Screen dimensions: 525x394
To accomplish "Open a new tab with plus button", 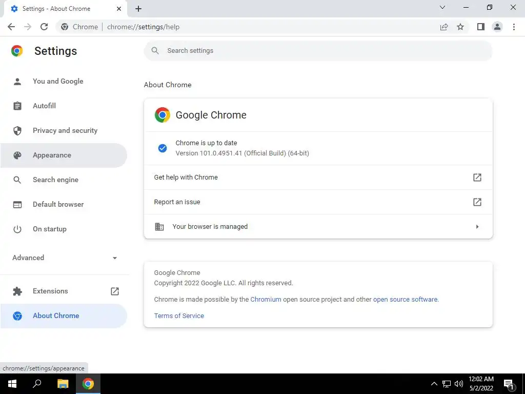I will 138,9.
